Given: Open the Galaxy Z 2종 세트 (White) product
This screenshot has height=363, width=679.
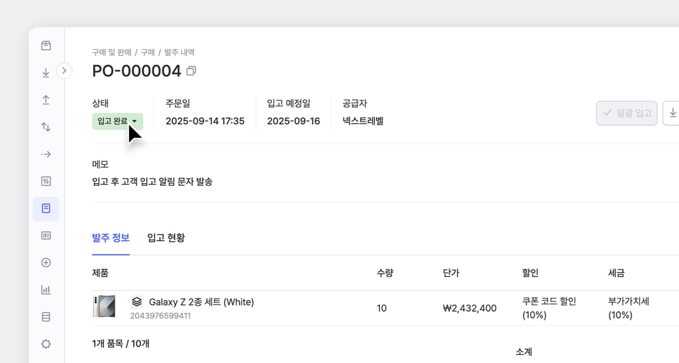Looking at the screenshot, I should (201, 302).
